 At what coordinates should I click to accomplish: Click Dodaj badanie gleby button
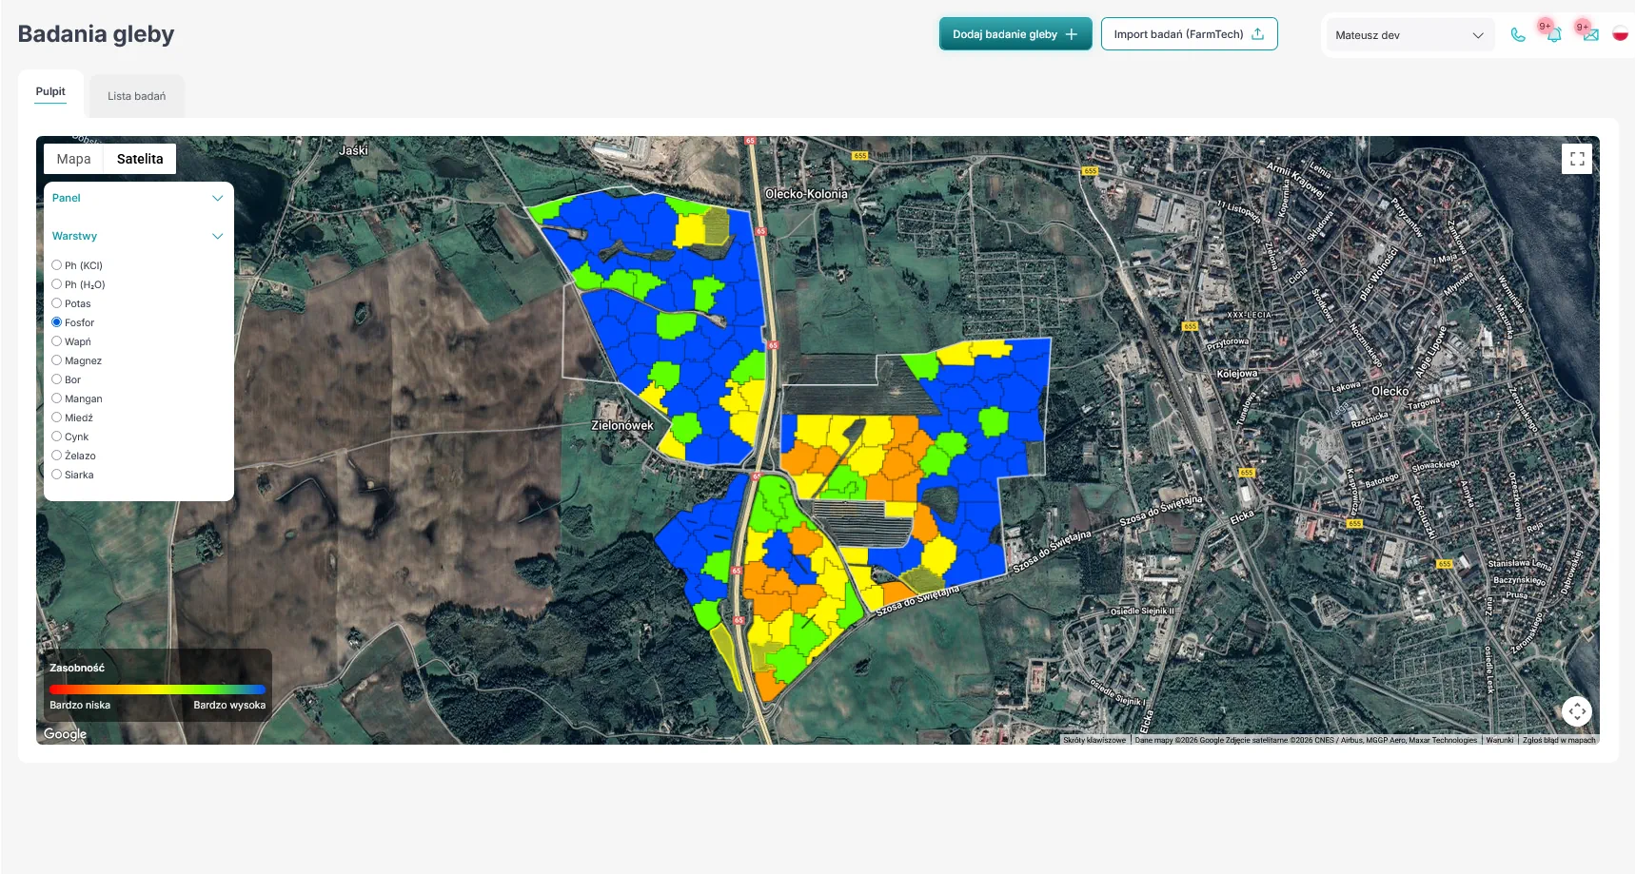pyautogui.click(x=1015, y=34)
